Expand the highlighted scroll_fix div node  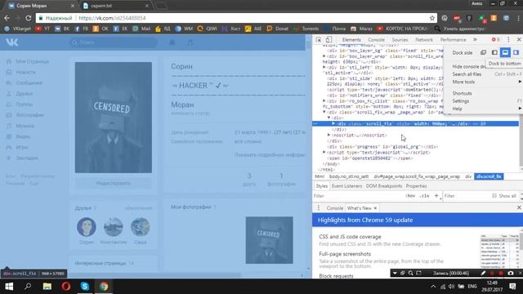tap(333, 123)
